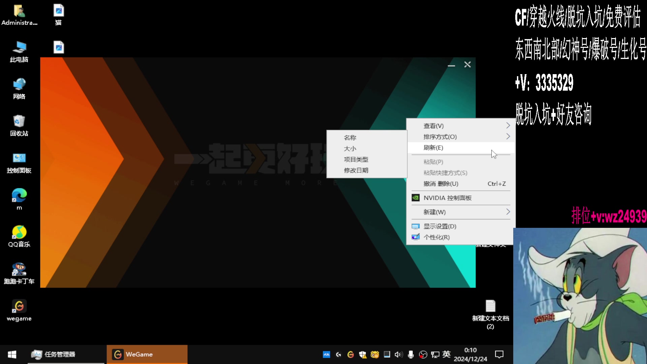Screen dimensions: 647x364
Task: Open the clock showing 0:10 2024/12/24
Action: click(x=470, y=355)
